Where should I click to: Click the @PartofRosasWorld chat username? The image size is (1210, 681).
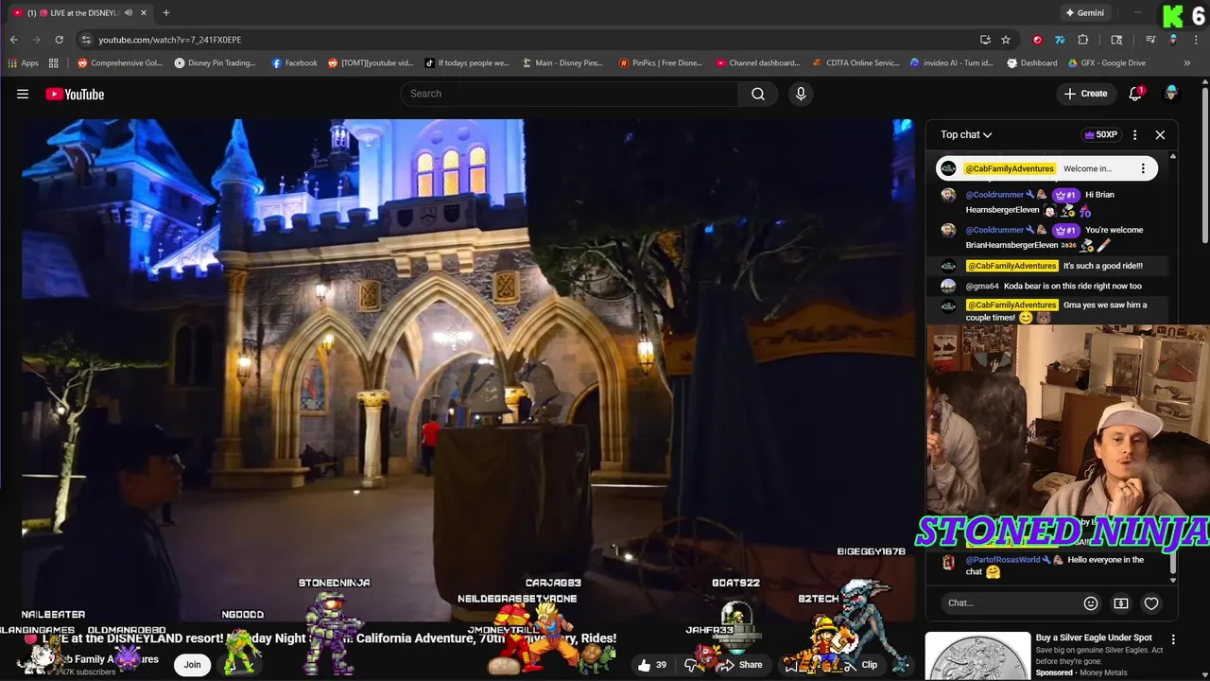coord(1002,560)
